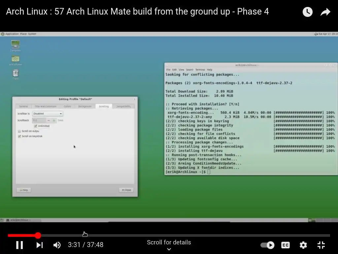The width and height of the screenshot is (338, 254).
Task: Skip to the next video
Action: pos(40,245)
